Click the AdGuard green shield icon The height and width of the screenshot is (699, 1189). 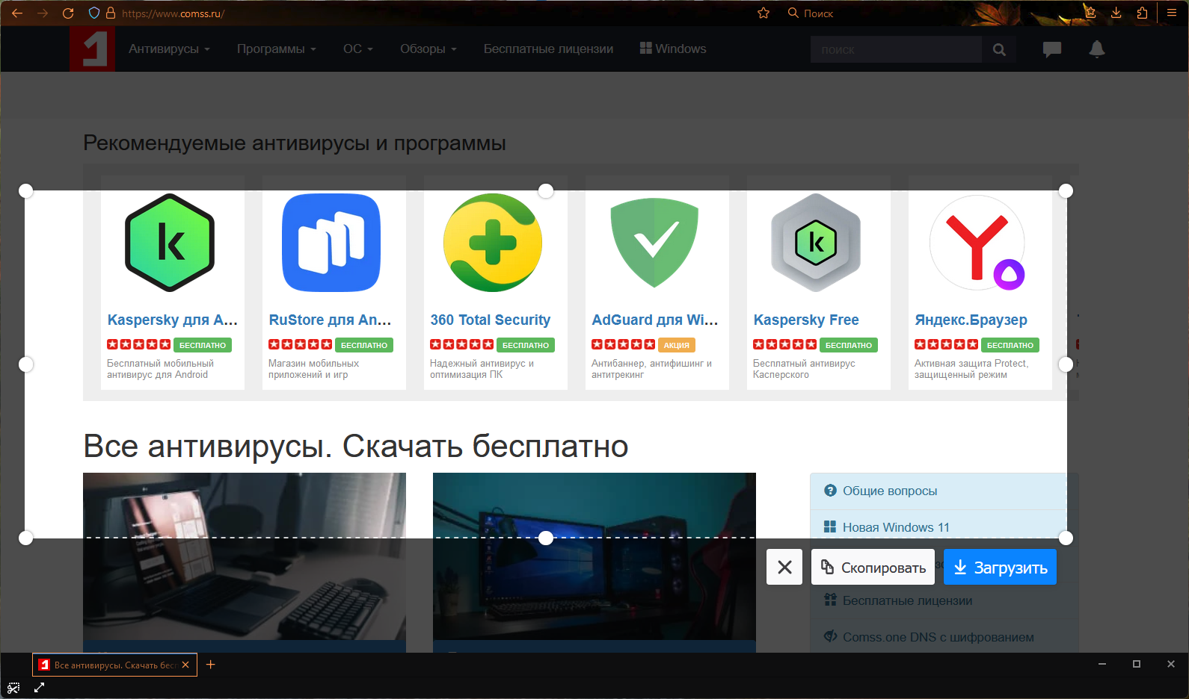654,243
